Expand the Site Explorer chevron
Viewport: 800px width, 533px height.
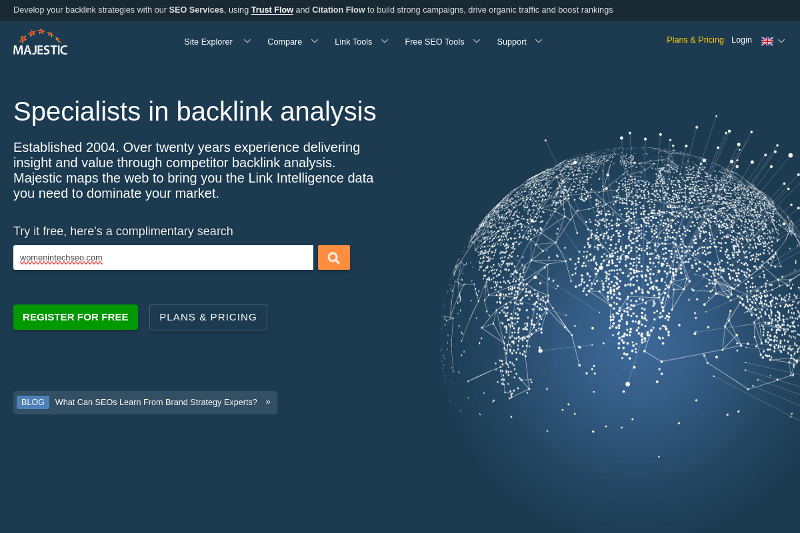pyautogui.click(x=247, y=41)
